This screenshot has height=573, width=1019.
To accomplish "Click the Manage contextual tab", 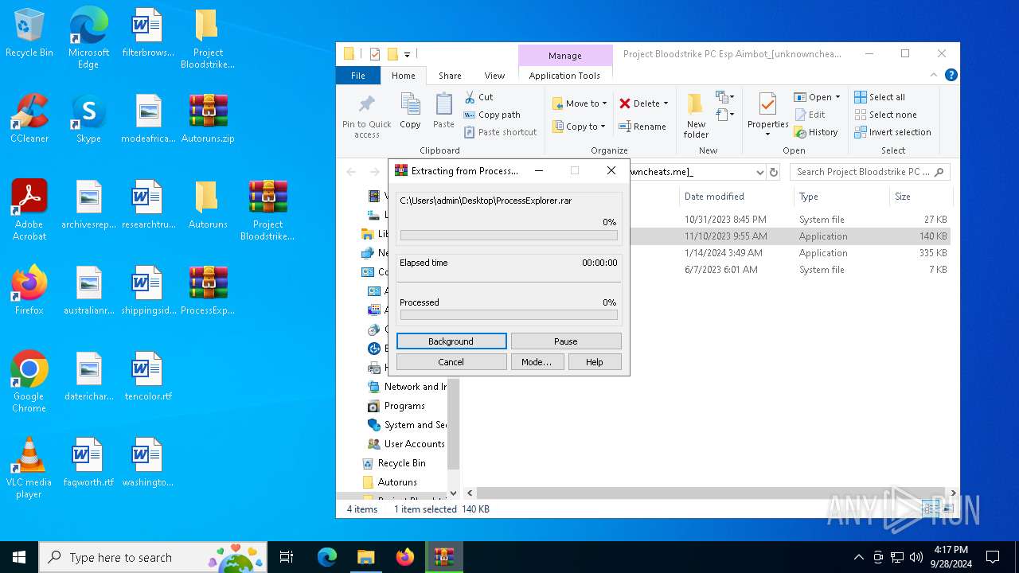I will click(565, 56).
